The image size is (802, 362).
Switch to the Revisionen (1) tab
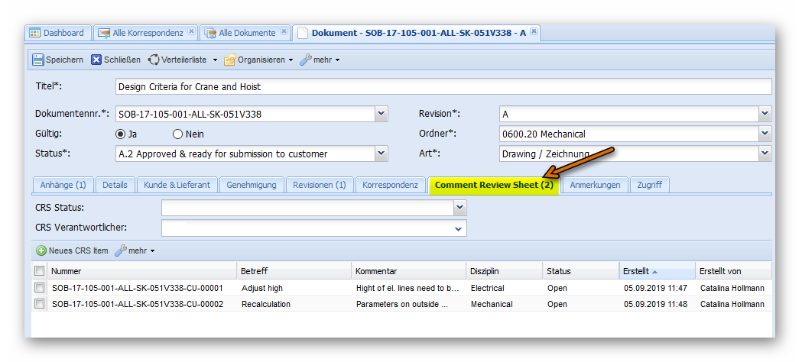click(x=319, y=185)
